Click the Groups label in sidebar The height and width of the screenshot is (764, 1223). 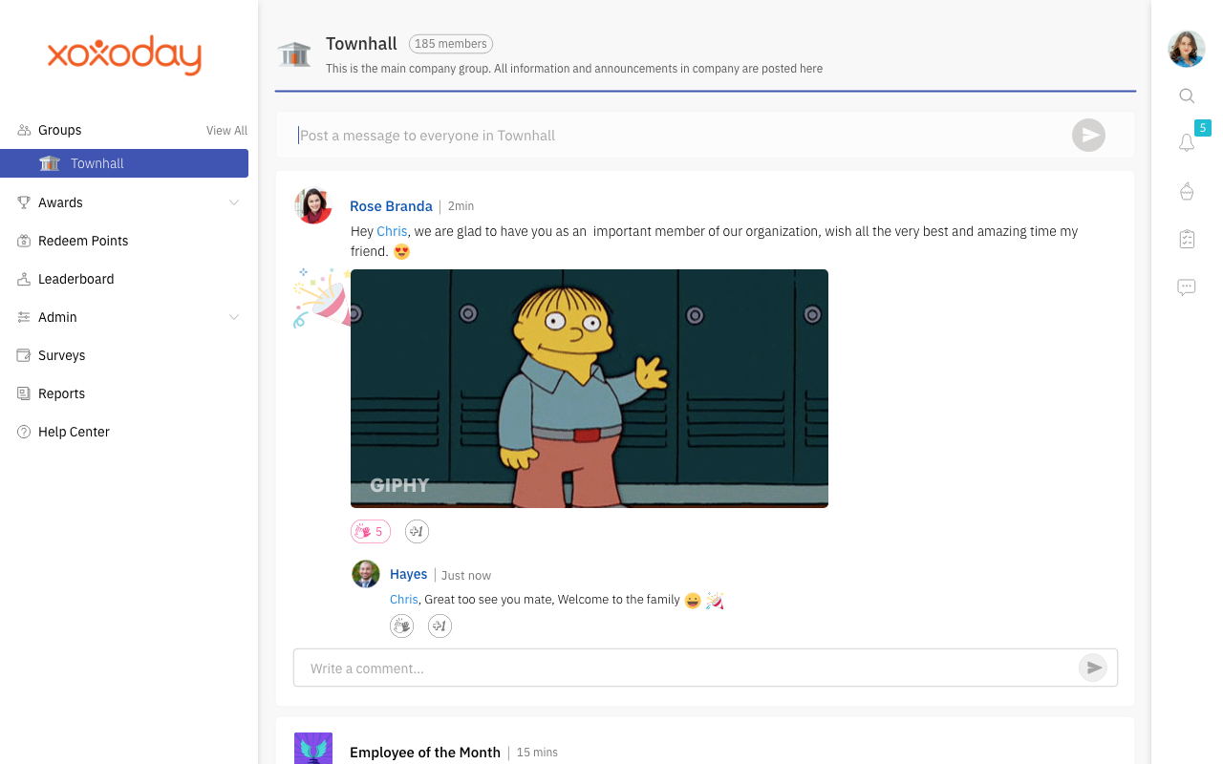coord(59,130)
